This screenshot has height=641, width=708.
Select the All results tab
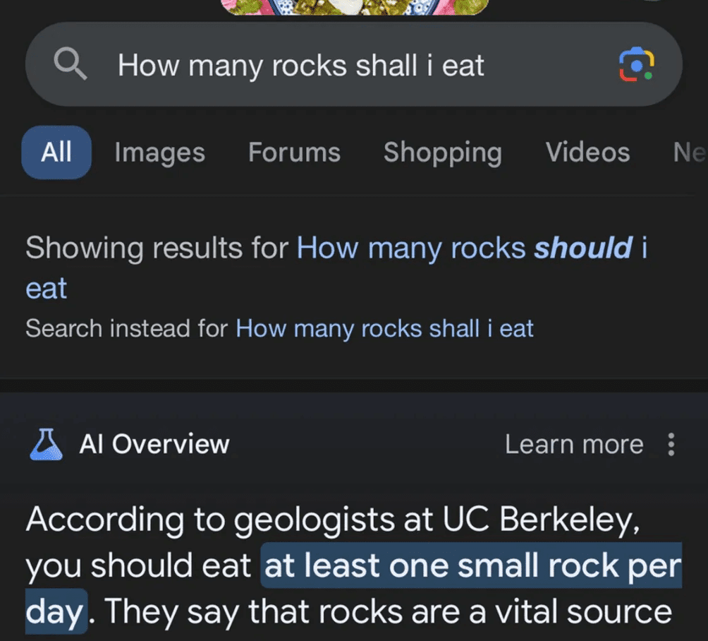[x=56, y=152]
